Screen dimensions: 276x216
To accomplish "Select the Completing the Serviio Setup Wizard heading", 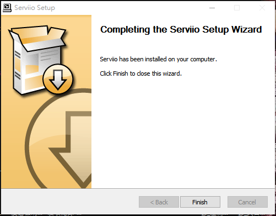I will click(x=181, y=29).
